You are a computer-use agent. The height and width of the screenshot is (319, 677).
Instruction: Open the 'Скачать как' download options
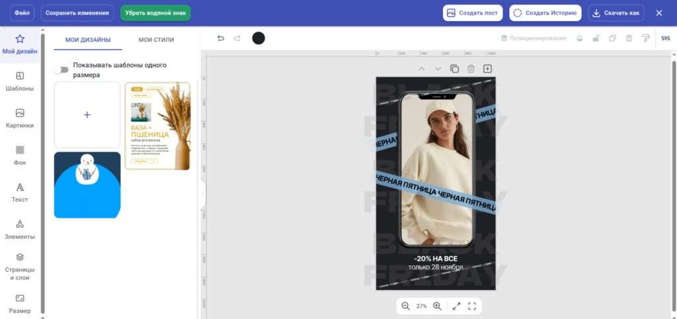coord(616,13)
